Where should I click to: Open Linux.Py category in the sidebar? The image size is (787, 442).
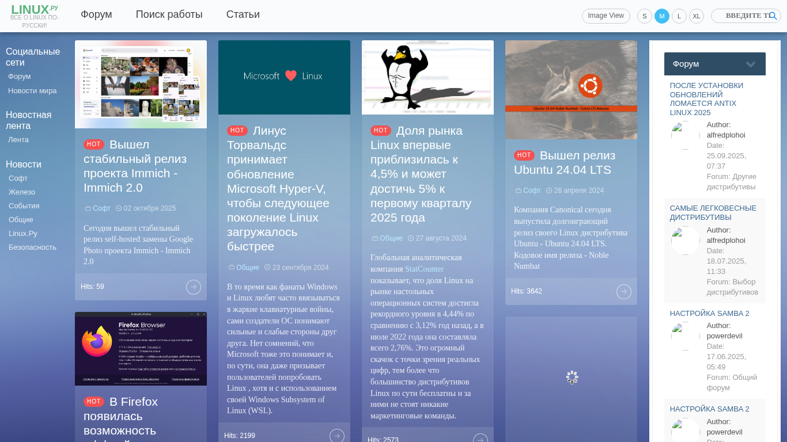[x=23, y=233]
